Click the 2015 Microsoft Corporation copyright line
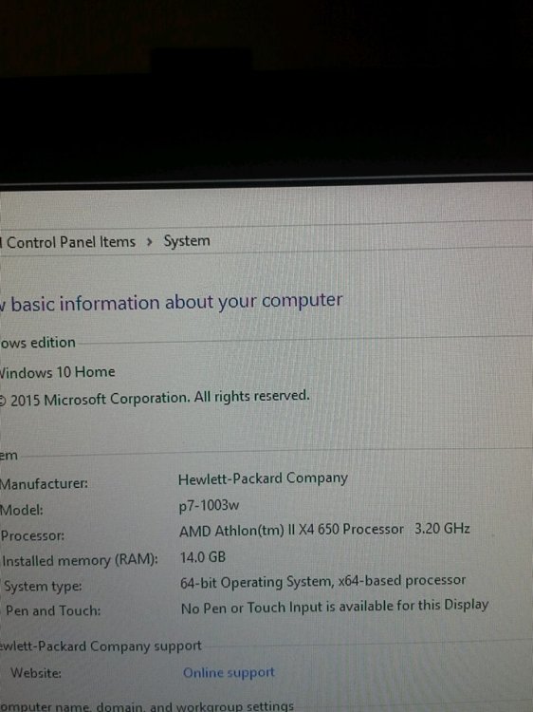This screenshot has width=533, height=712. (x=155, y=398)
